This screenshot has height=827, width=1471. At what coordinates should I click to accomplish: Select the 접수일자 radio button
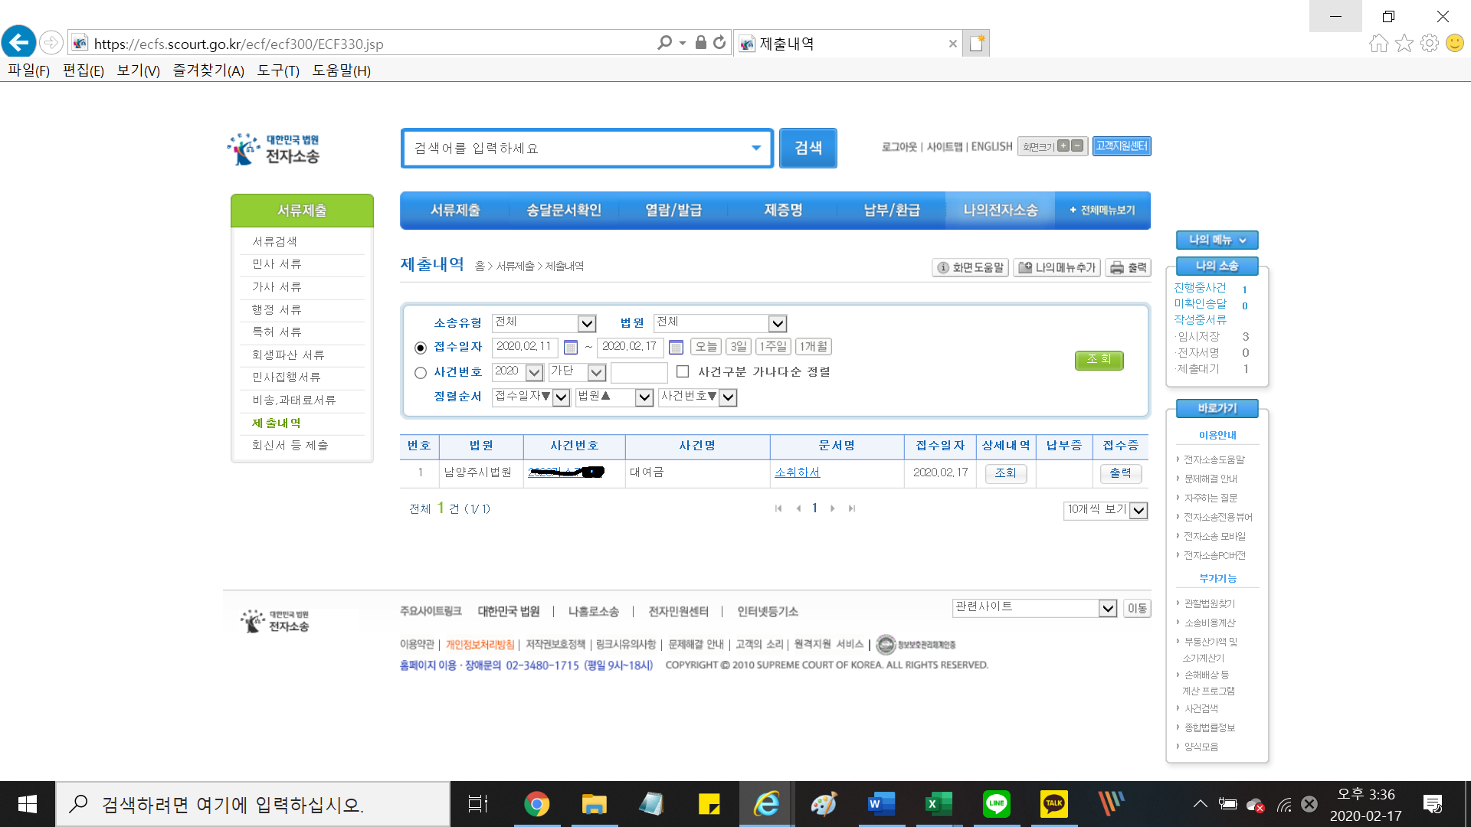[421, 348]
